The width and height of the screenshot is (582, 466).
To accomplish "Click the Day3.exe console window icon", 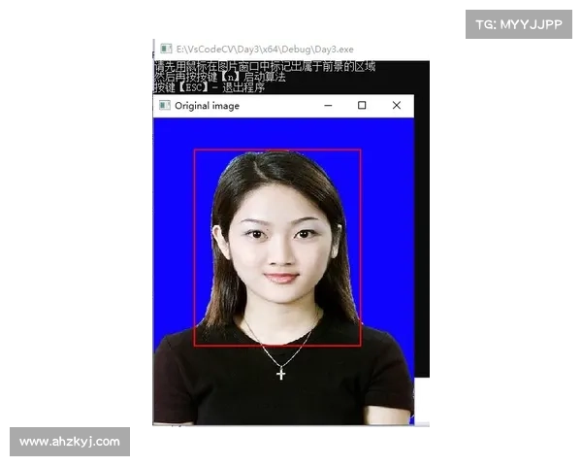I will pos(166,48).
